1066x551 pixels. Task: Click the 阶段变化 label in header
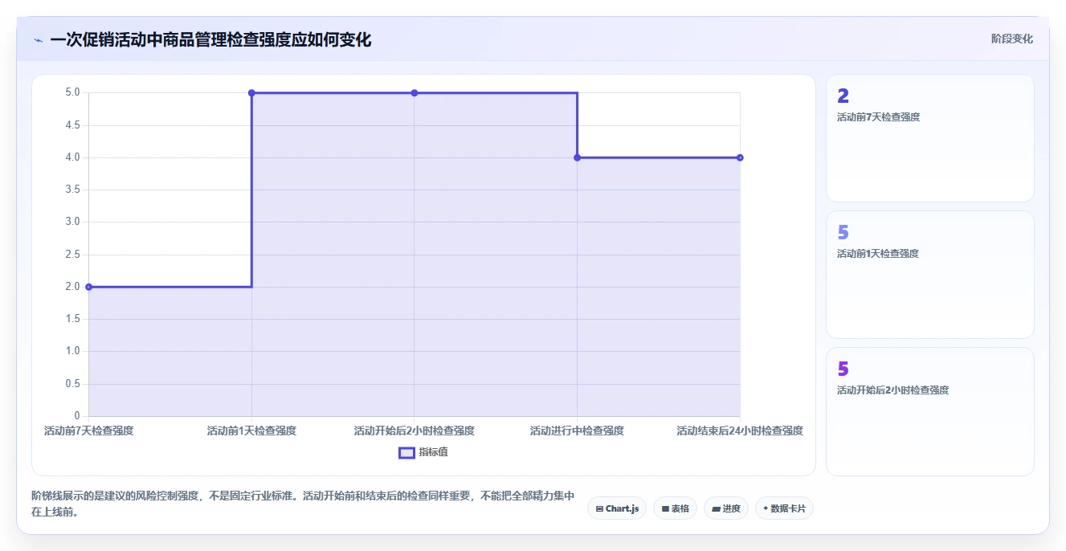(x=1011, y=39)
